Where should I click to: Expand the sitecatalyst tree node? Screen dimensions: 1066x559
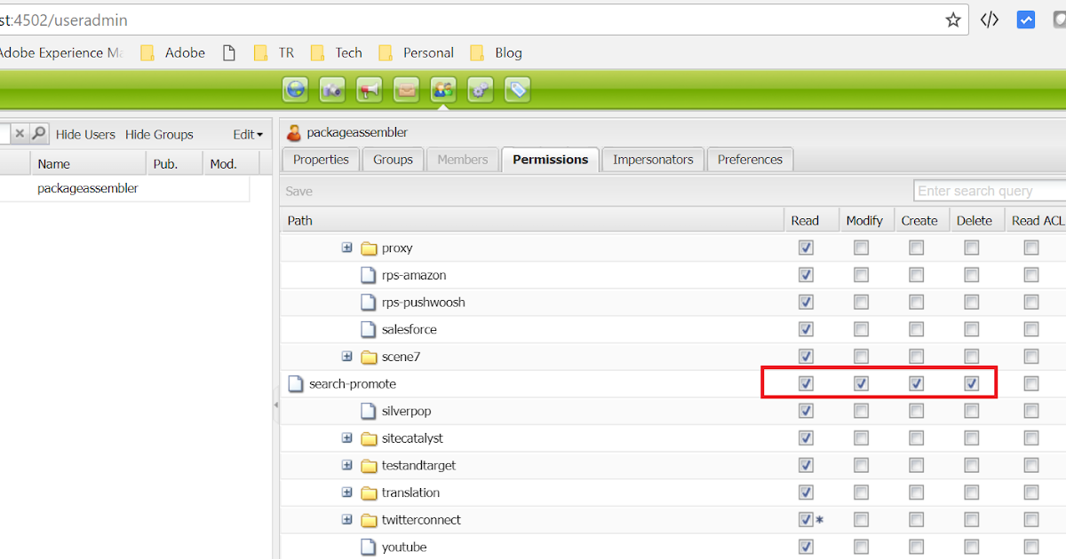click(346, 437)
